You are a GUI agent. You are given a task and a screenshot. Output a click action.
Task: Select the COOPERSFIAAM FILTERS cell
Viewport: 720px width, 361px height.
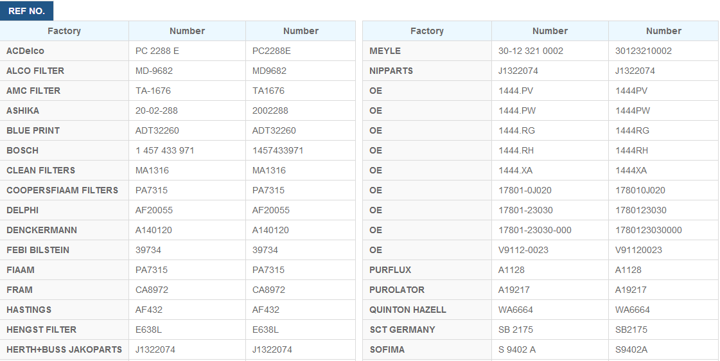(x=64, y=190)
